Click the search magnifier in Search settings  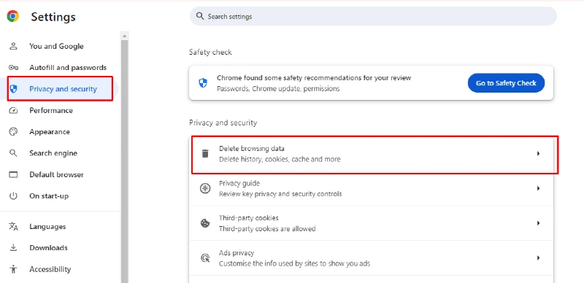(x=200, y=16)
